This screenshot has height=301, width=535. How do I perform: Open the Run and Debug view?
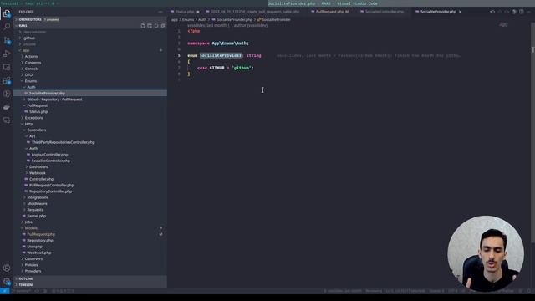[x=7, y=54]
